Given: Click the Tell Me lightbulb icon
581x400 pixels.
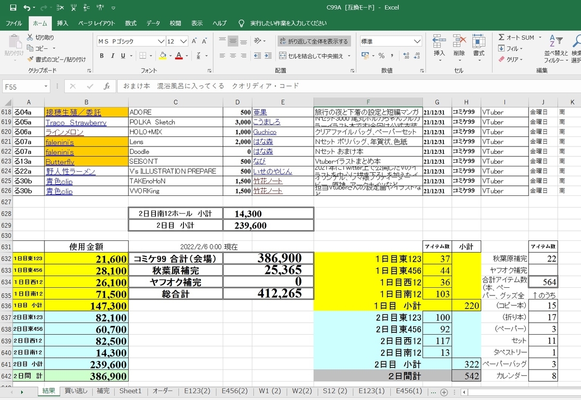Looking at the screenshot, I should 242,23.
